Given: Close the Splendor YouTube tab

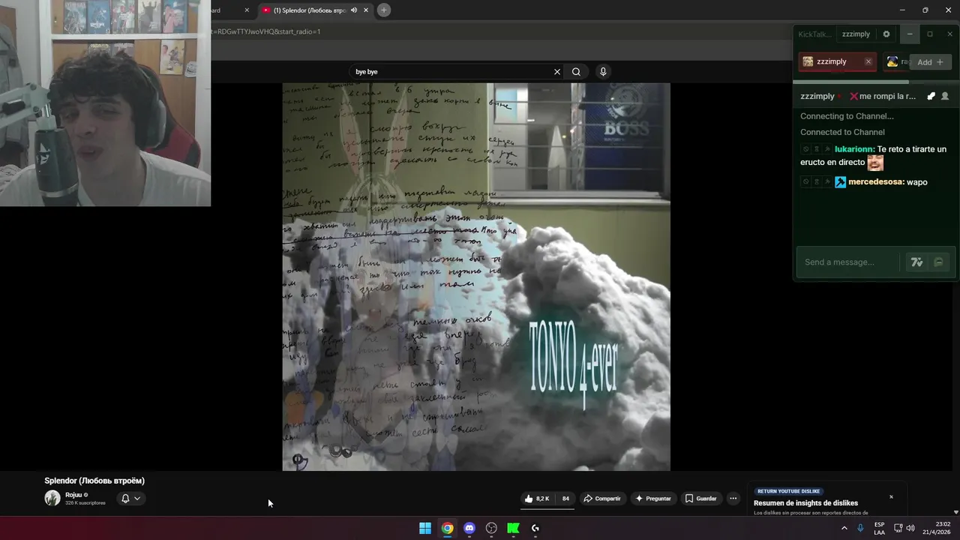Looking at the screenshot, I should click(x=366, y=10).
